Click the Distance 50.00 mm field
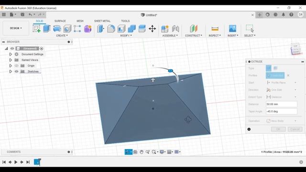Image resolution: width=306 pixels, height=172 pixels. 282,104
